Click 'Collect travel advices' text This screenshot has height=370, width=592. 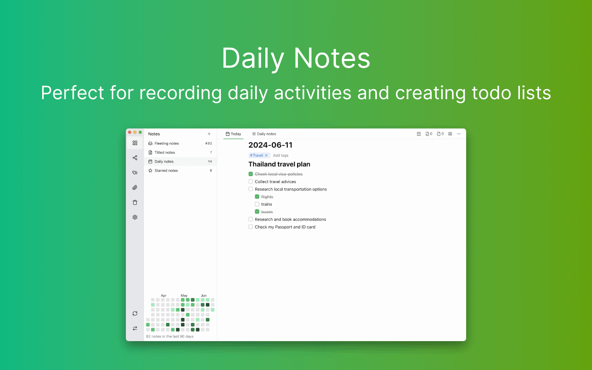tap(275, 182)
